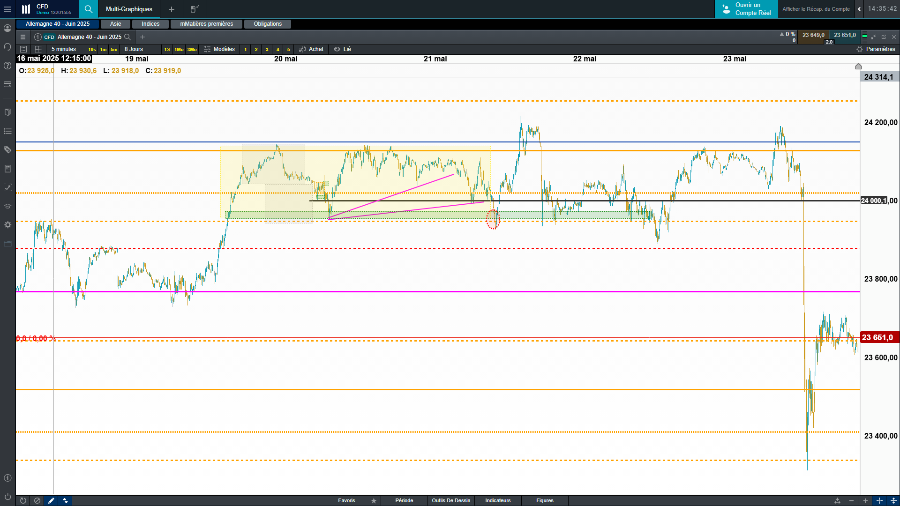The width and height of the screenshot is (900, 506).
Task: Expand the Modèles templates menu
Action: (219, 49)
